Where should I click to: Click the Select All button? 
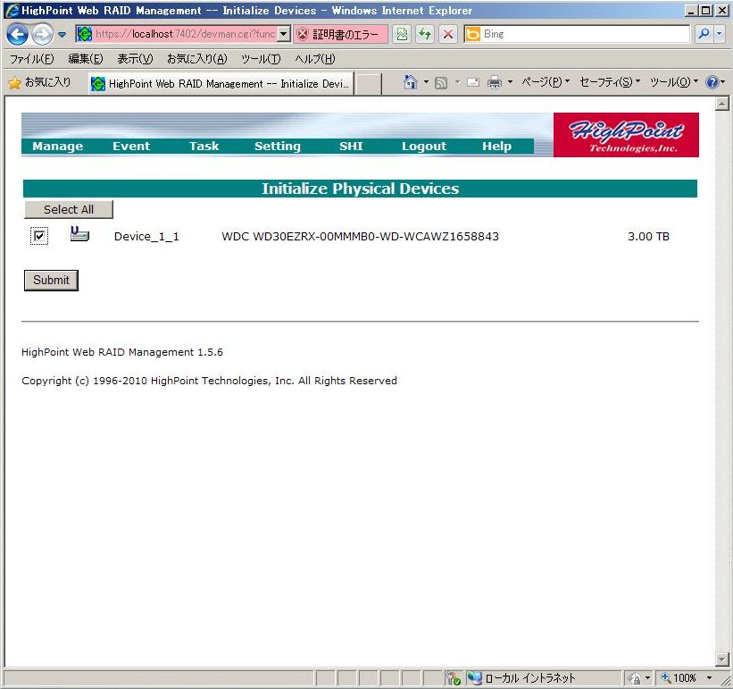[x=69, y=209]
